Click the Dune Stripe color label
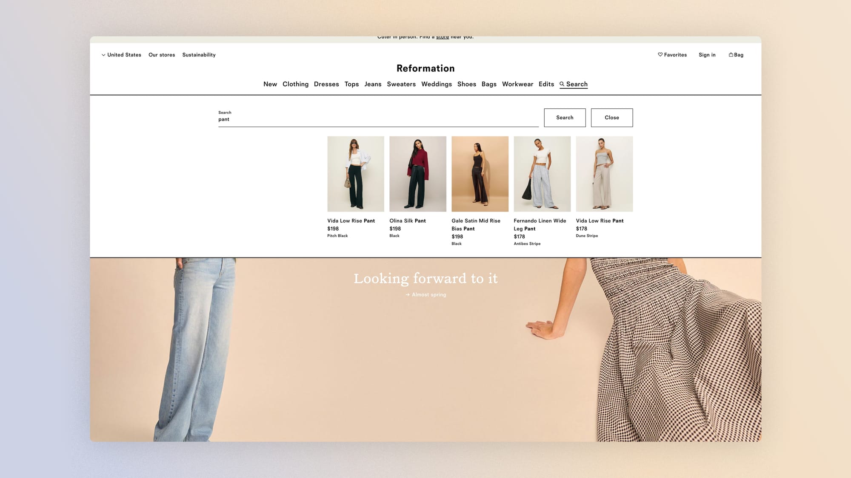The image size is (851, 478). 587,236
